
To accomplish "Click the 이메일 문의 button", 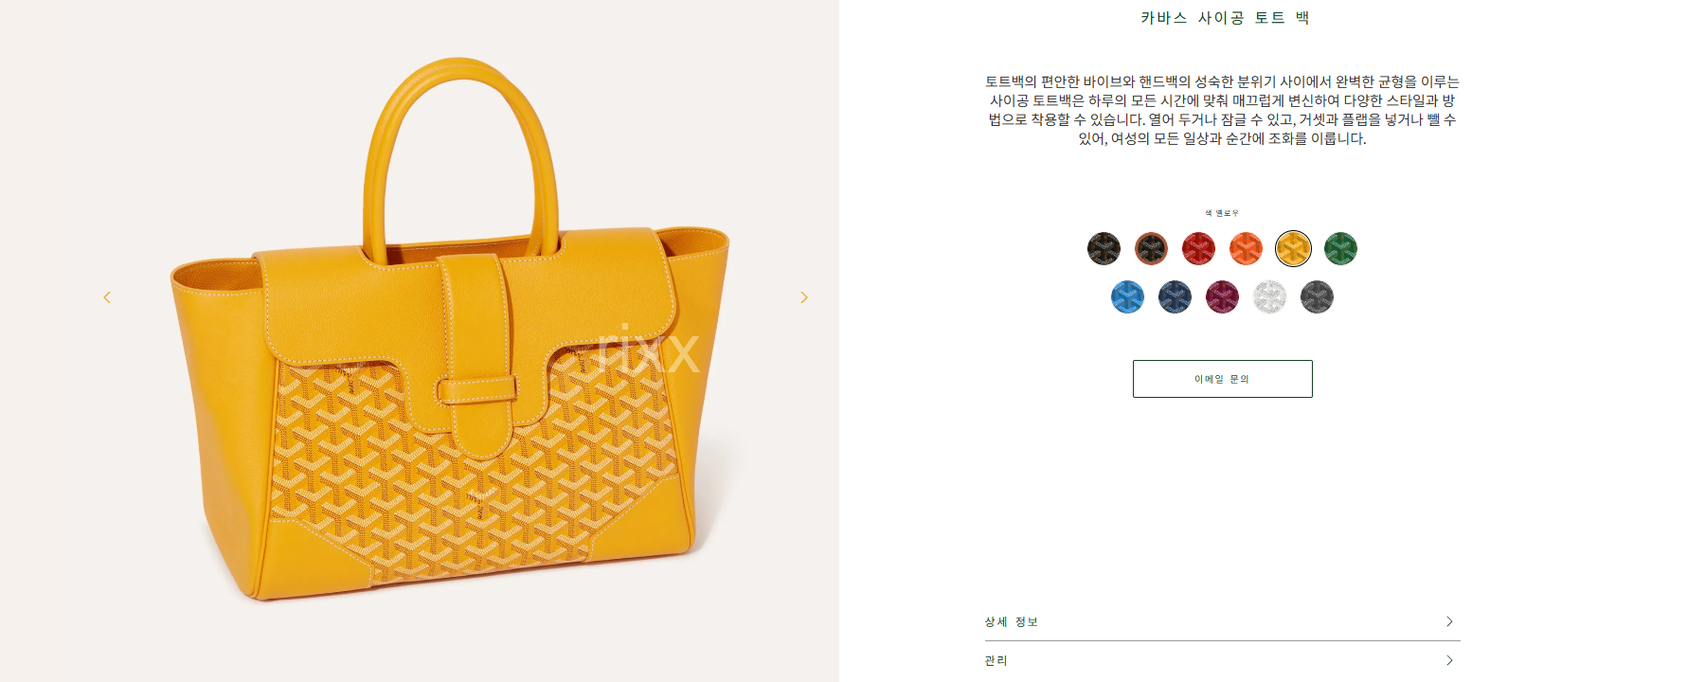I will pyautogui.click(x=1222, y=379).
